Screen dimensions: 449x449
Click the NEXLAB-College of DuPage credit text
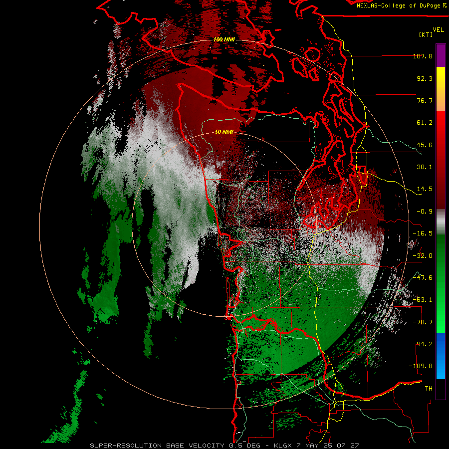401,5
